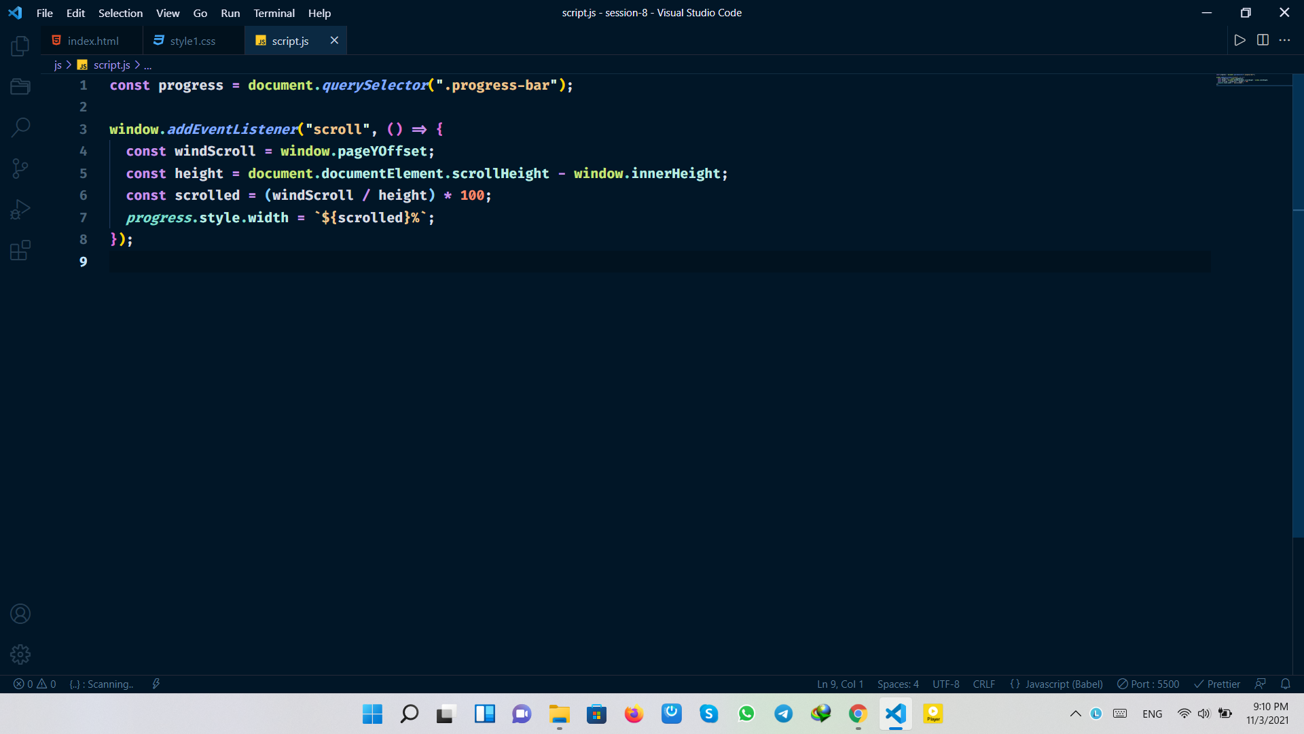Change indentation via Spaces: 4

click(897, 684)
